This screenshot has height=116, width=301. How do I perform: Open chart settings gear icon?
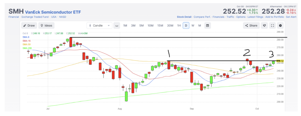pyautogui.click(x=280, y=25)
